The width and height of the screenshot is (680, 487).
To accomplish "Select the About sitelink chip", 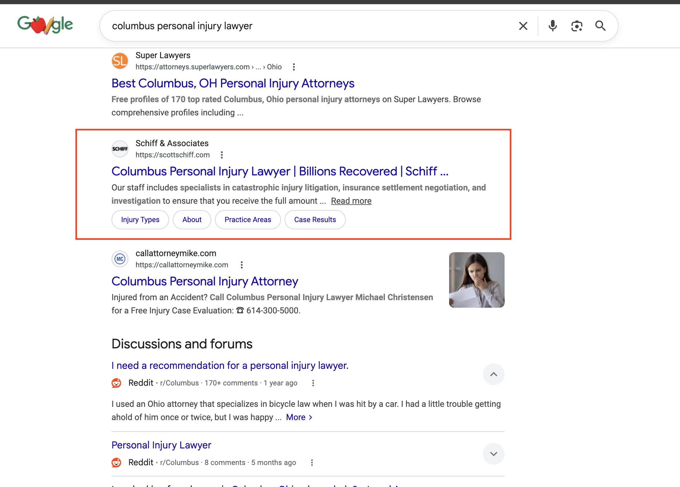I will point(192,220).
